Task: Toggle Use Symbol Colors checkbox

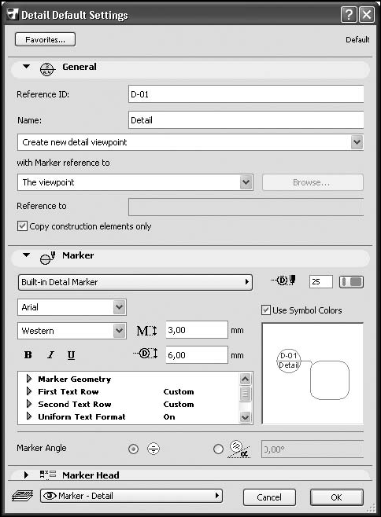Action: [x=266, y=310]
